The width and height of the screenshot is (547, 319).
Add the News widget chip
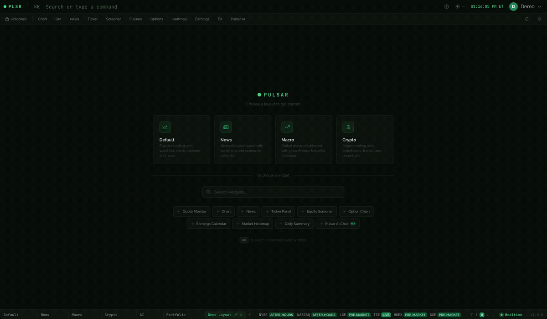[248, 211]
